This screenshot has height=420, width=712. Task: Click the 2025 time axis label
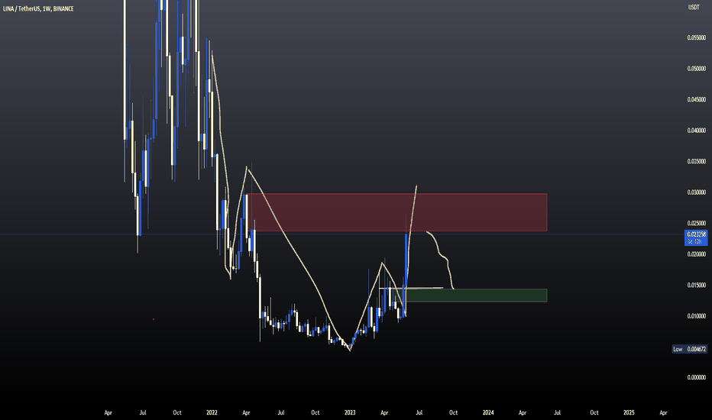[629, 412]
